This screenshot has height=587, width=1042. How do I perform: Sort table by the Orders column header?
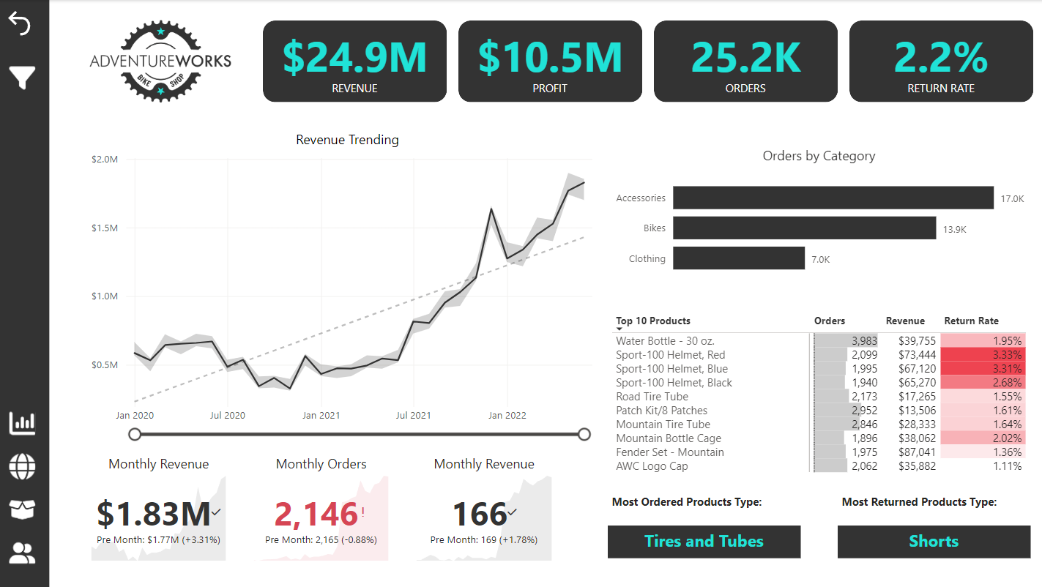pos(829,321)
